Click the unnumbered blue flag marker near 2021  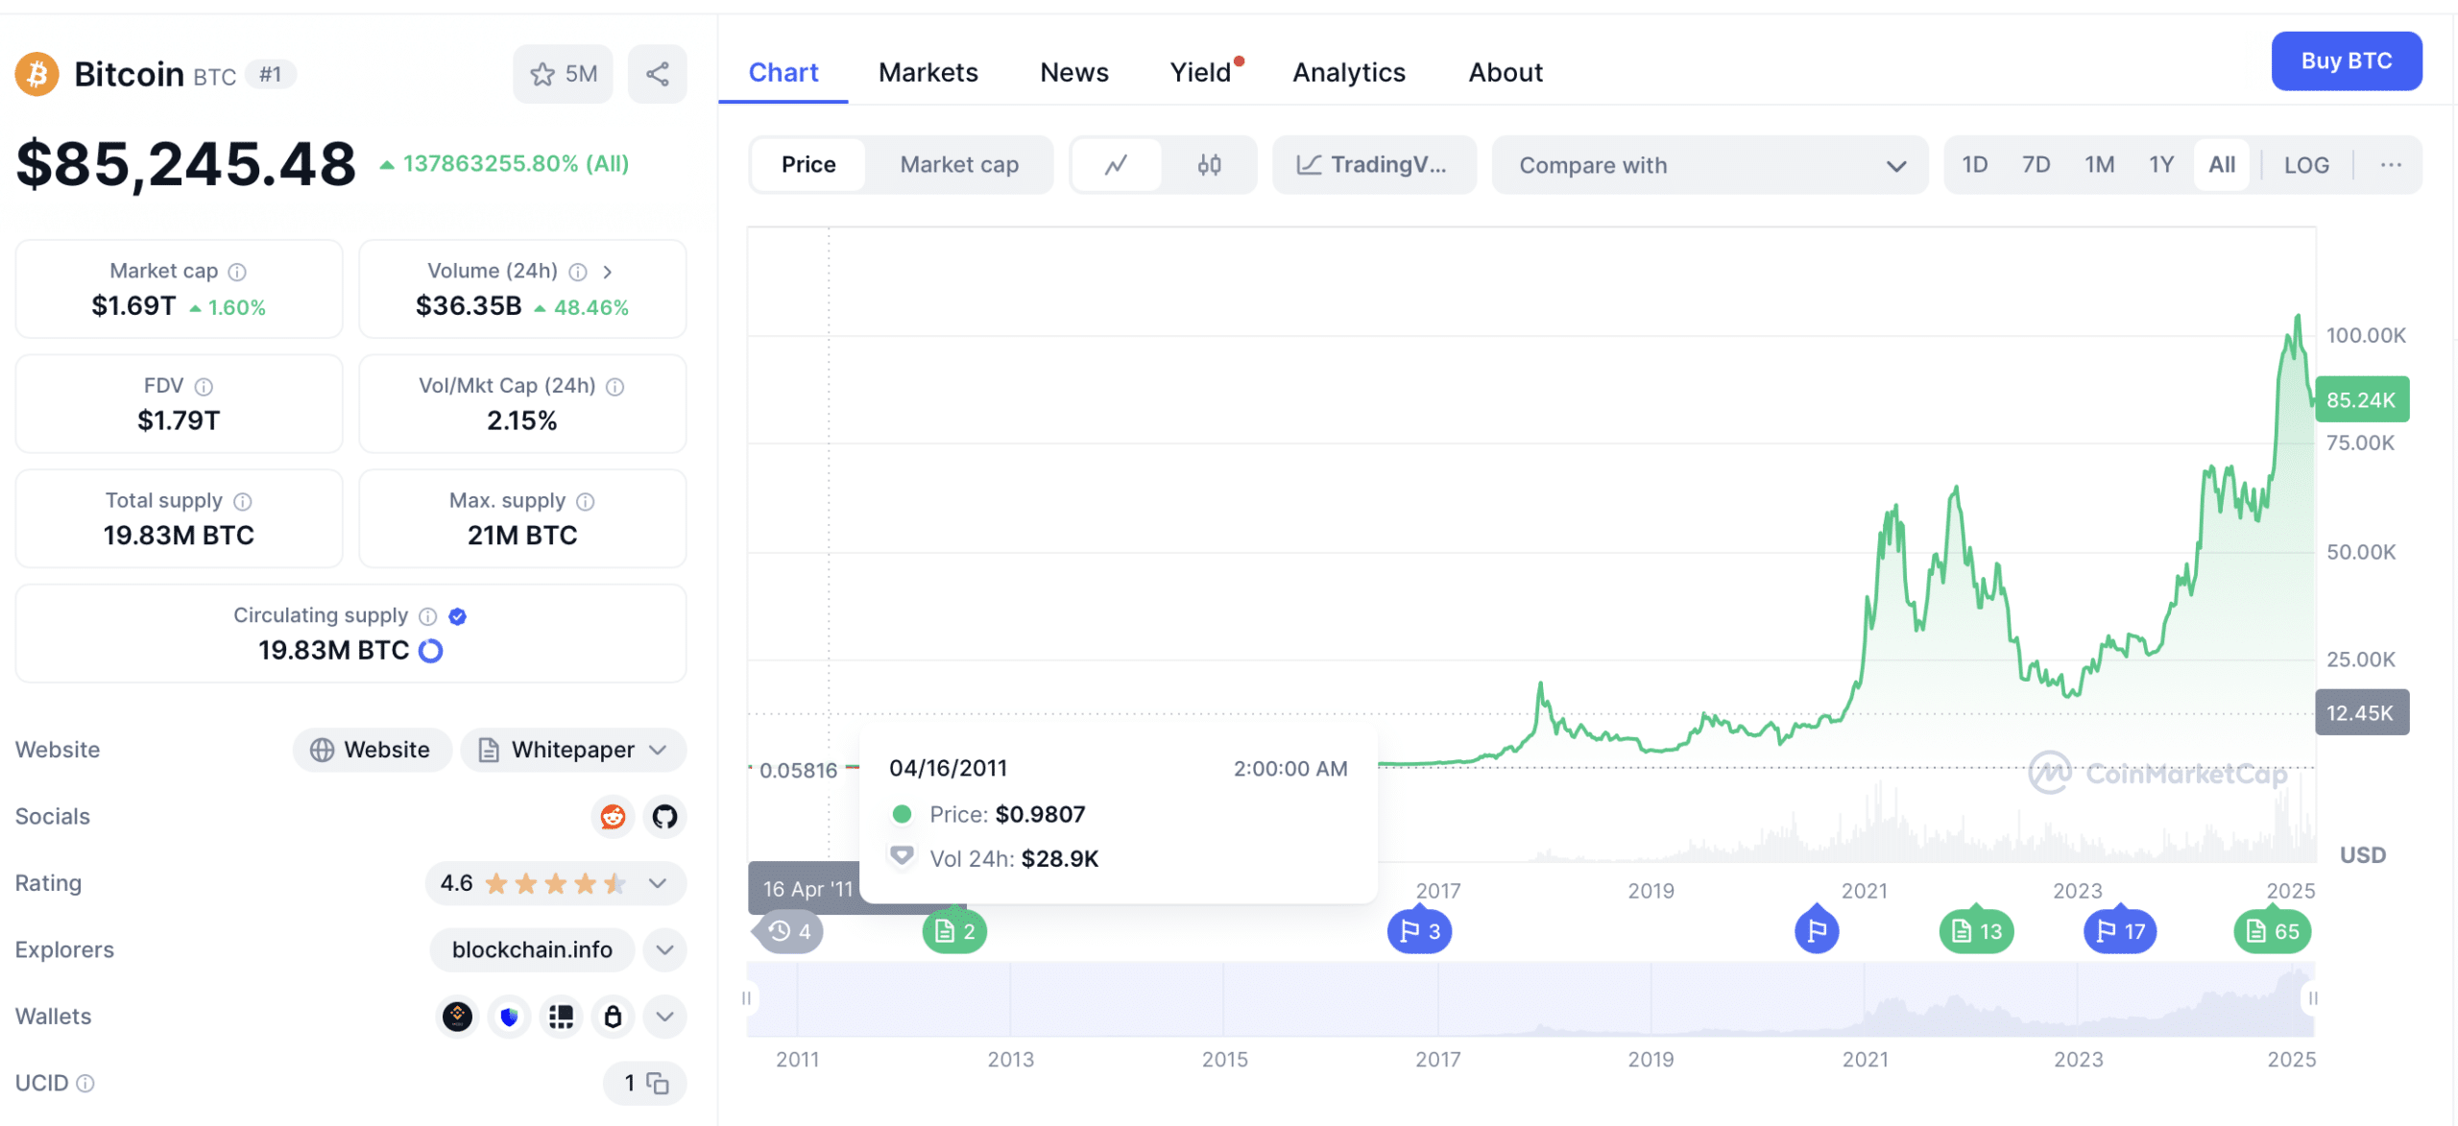click(1817, 930)
